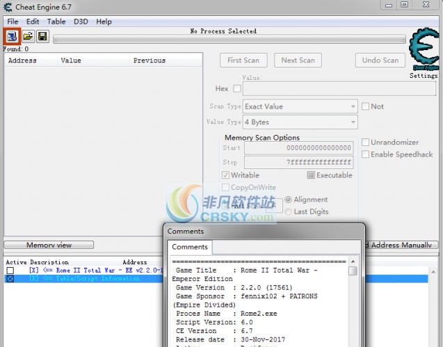
Task: Click the 'Proces Name : Rome2.exe' line
Action: [x=226, y=314]
